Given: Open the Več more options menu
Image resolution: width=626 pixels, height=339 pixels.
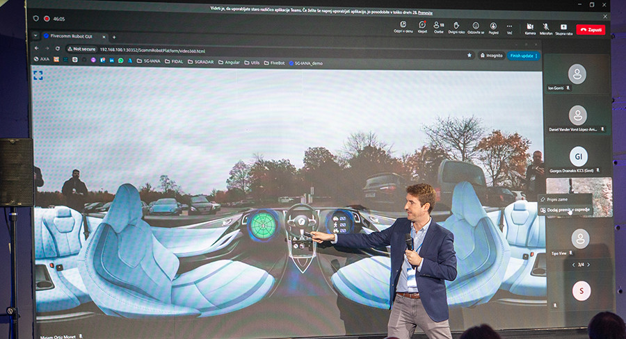Looking at the screenshot, I should tap(509, 28).
